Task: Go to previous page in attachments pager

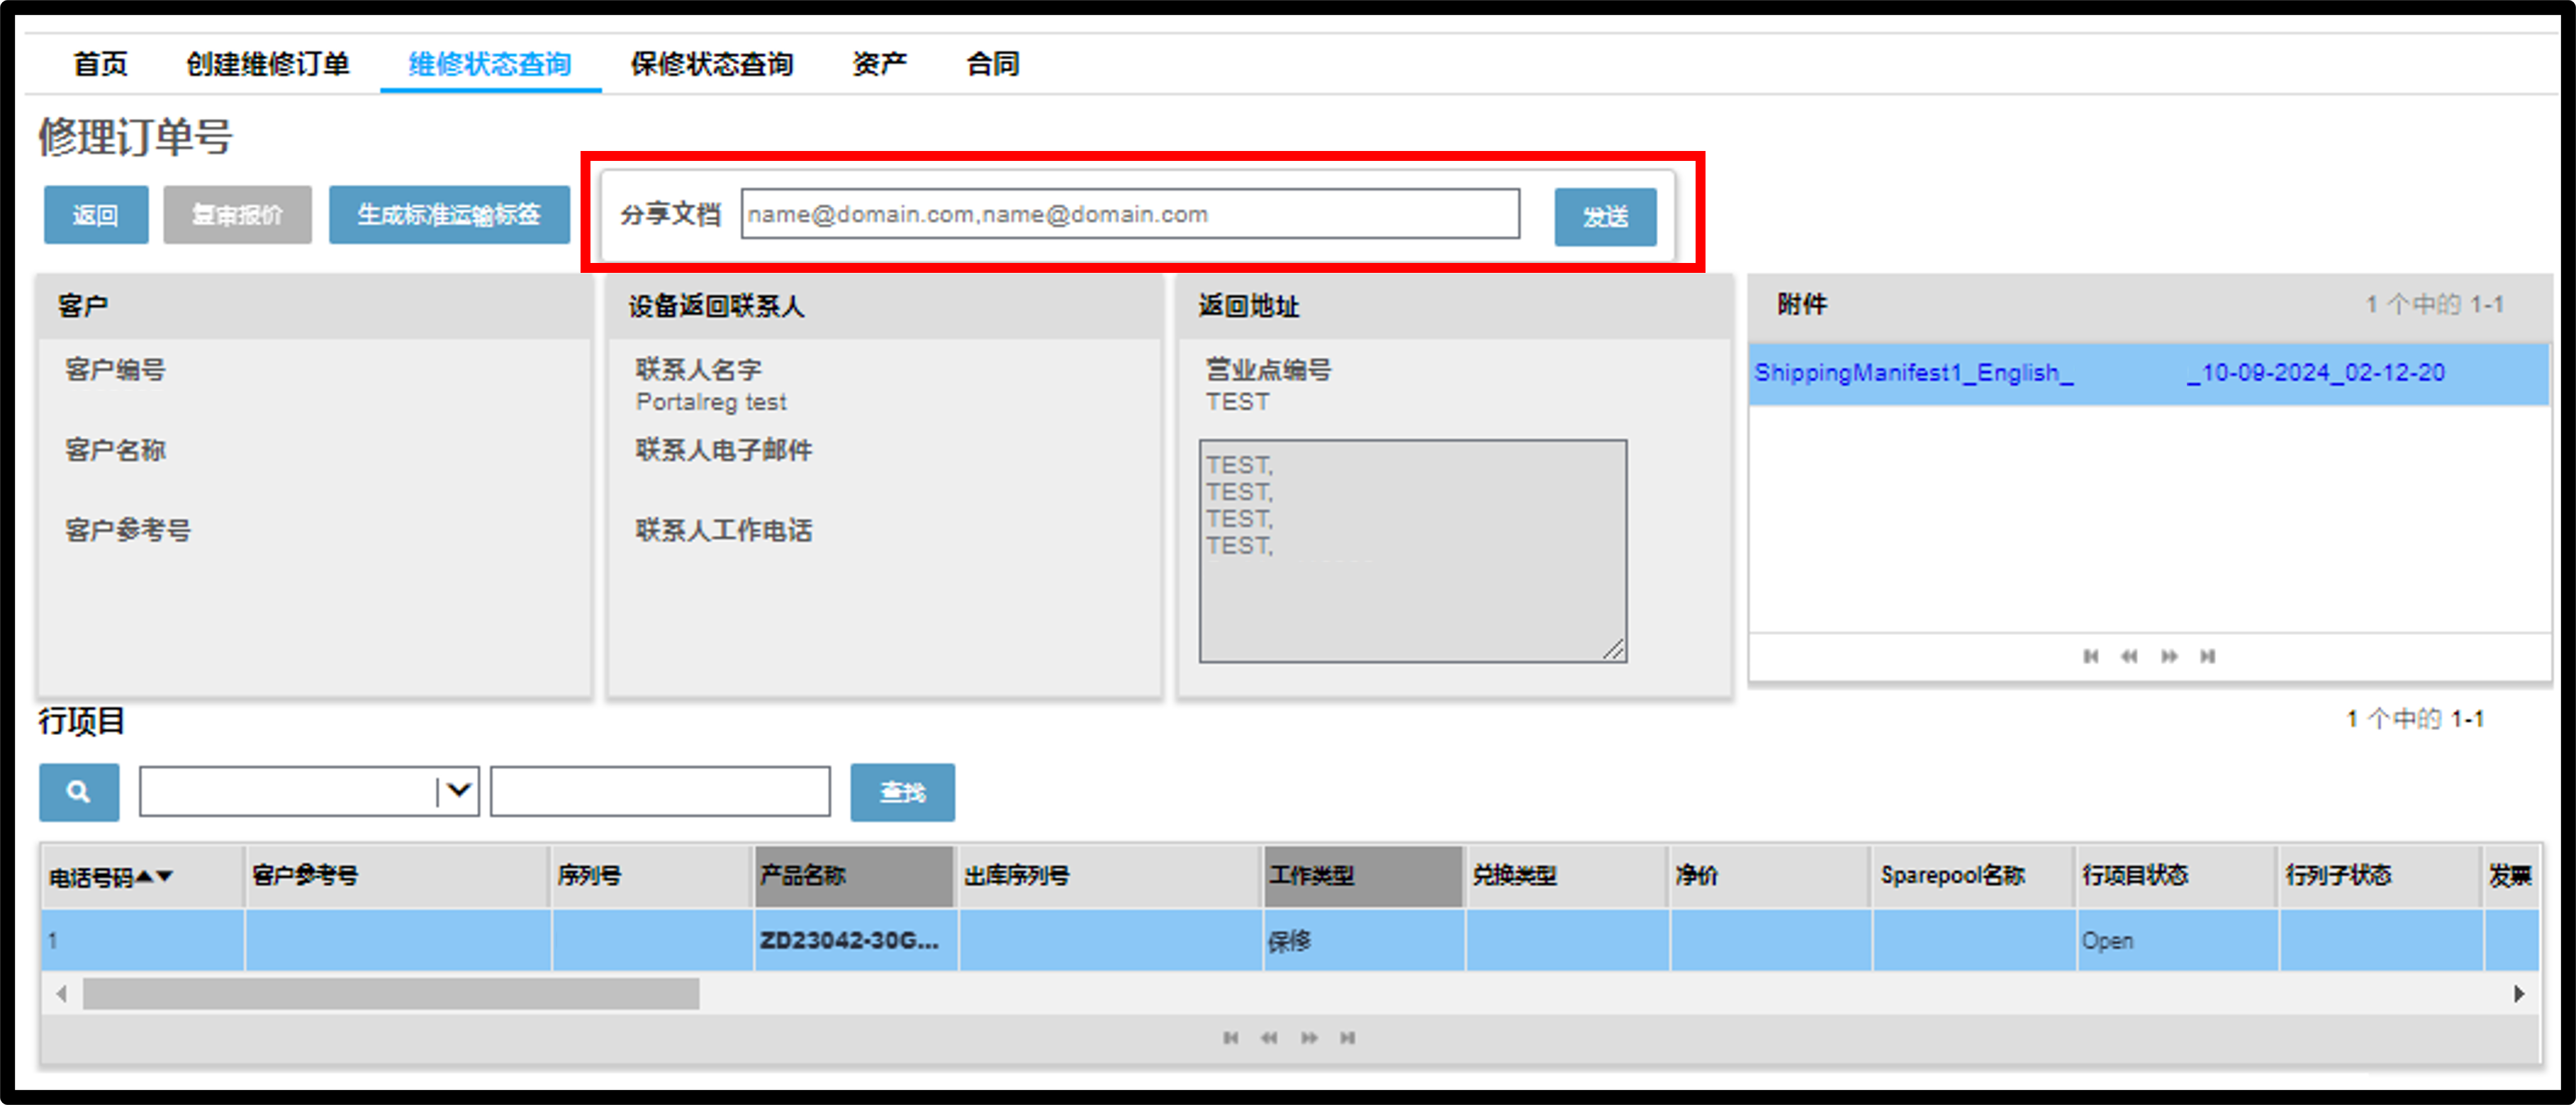Action: [2130, 656]
